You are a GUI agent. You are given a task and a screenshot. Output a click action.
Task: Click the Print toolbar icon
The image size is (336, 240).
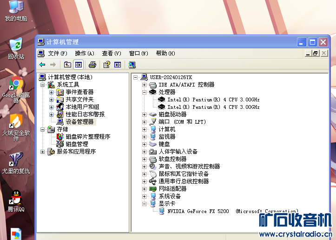pyautogui.click(x=92, y=65)
